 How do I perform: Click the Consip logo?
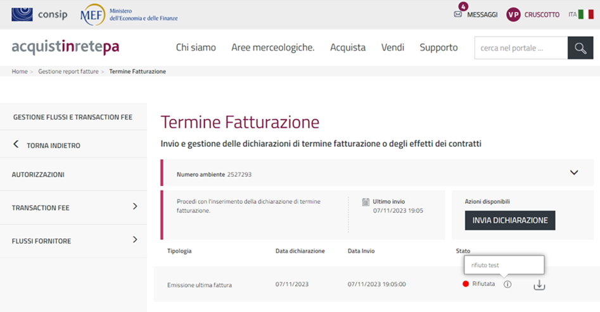(39, 14)
